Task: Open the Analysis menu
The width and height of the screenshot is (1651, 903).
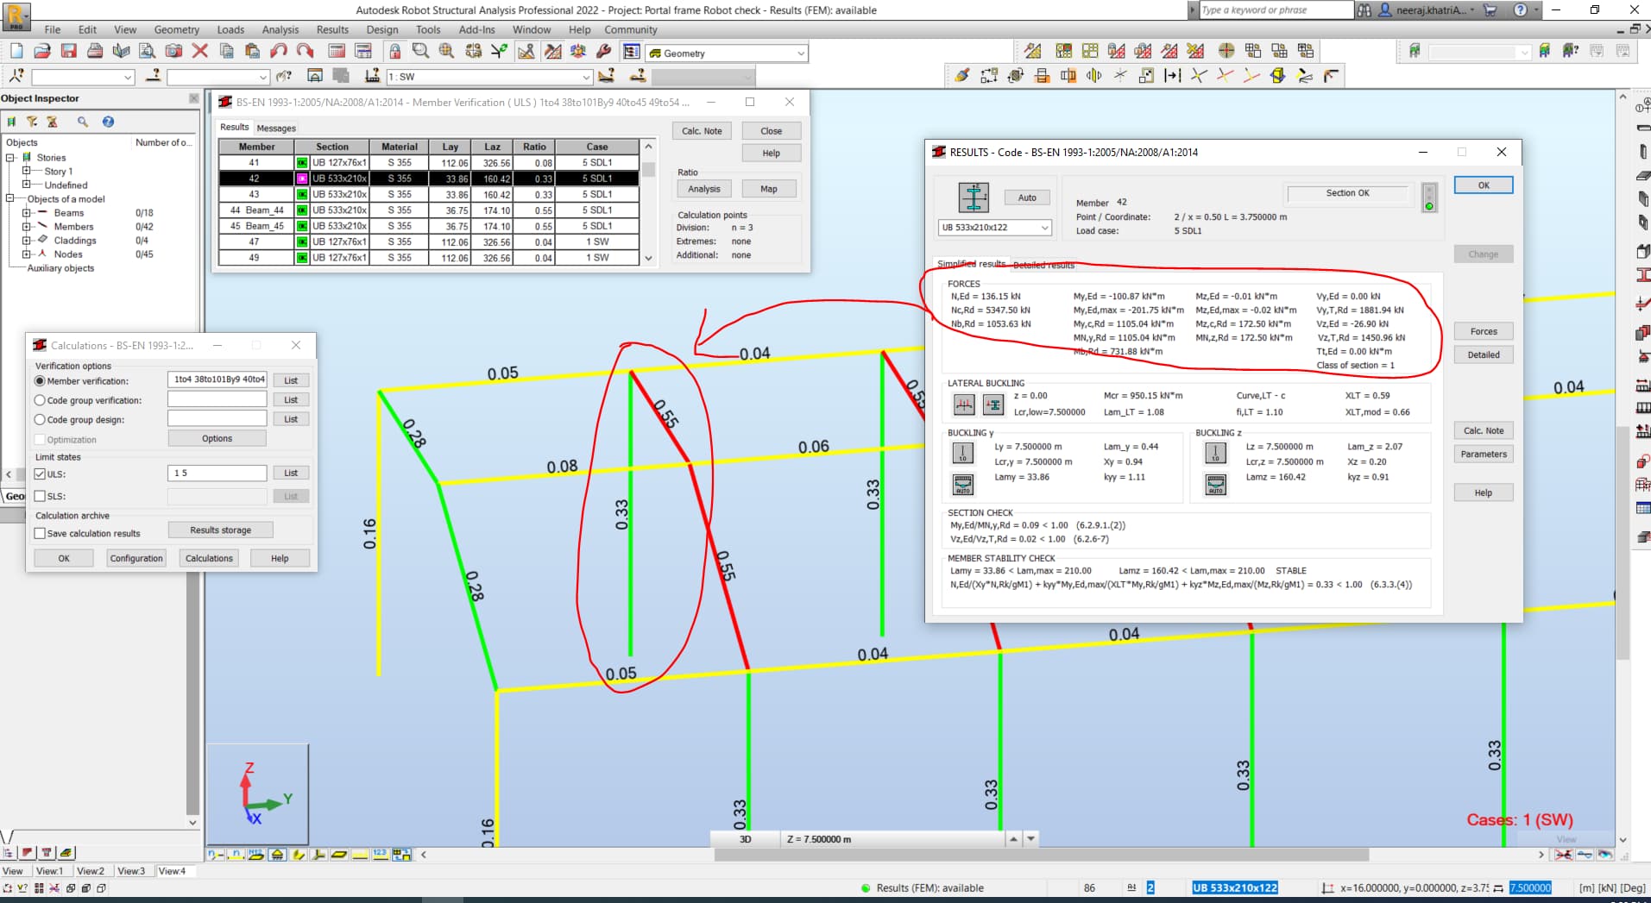Action: tap(280, 29)
